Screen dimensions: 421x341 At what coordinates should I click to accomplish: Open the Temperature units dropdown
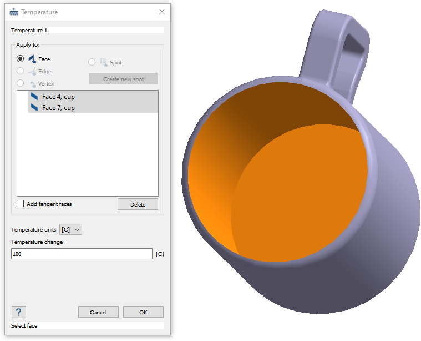(x=70, y=229)
